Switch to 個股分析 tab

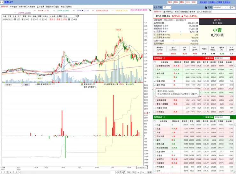50,7
